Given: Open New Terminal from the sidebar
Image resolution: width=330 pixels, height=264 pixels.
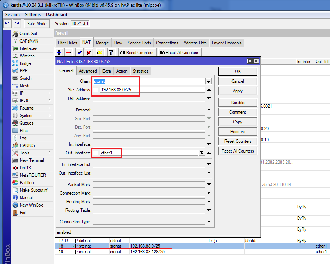Looking at the screenshot, I should pyautogui.click(x=31, y=160).
